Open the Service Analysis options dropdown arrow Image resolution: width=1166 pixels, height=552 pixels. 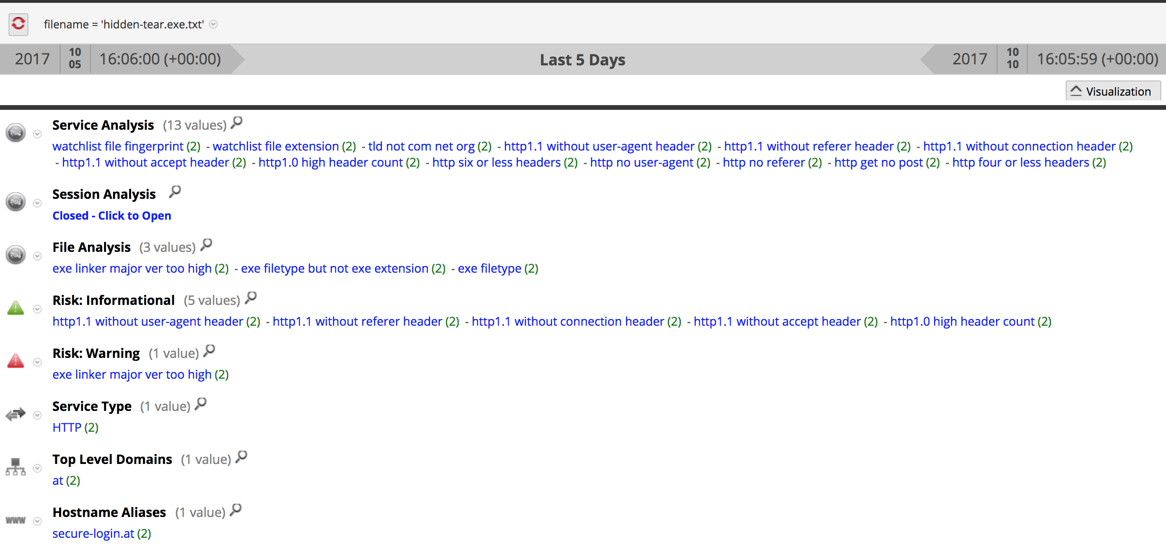[37, 134]
